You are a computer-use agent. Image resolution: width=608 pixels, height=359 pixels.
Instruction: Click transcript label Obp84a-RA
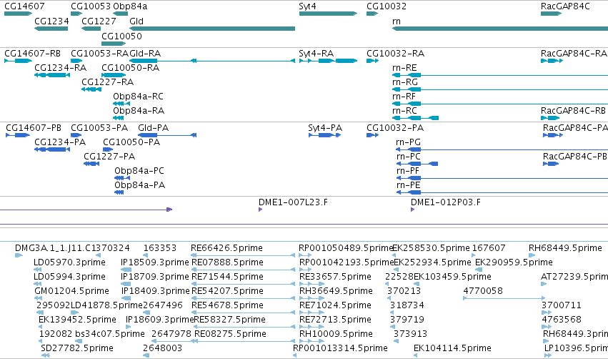point(139,111)
